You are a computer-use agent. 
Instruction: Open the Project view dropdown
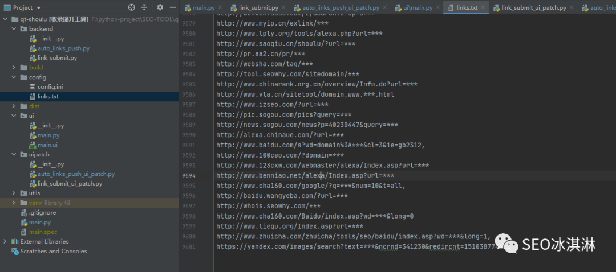pos(38,8)
